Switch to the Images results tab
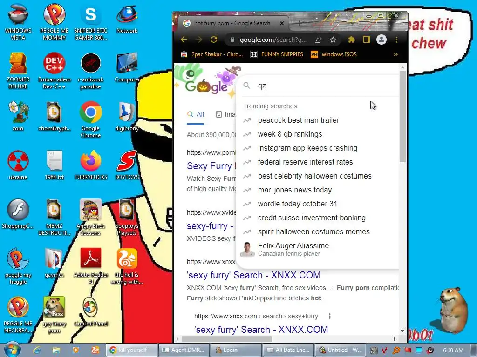This screenshot has width=477, height=357. point(225,114)
